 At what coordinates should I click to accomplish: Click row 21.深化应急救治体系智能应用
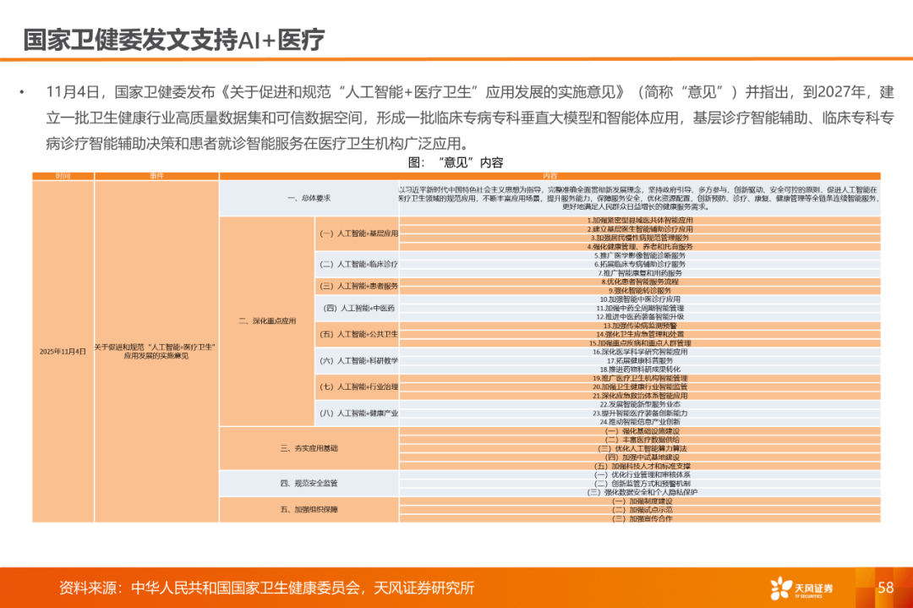point(640,396)
